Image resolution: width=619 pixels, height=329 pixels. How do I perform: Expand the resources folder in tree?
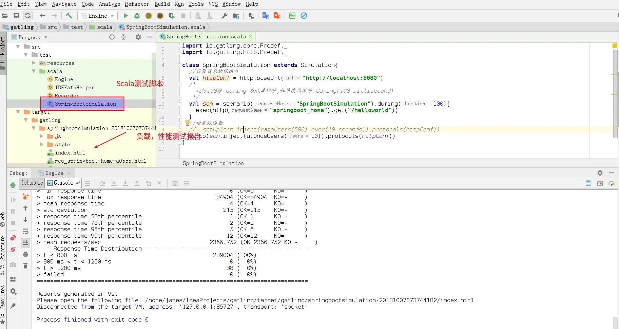[34, 63]
